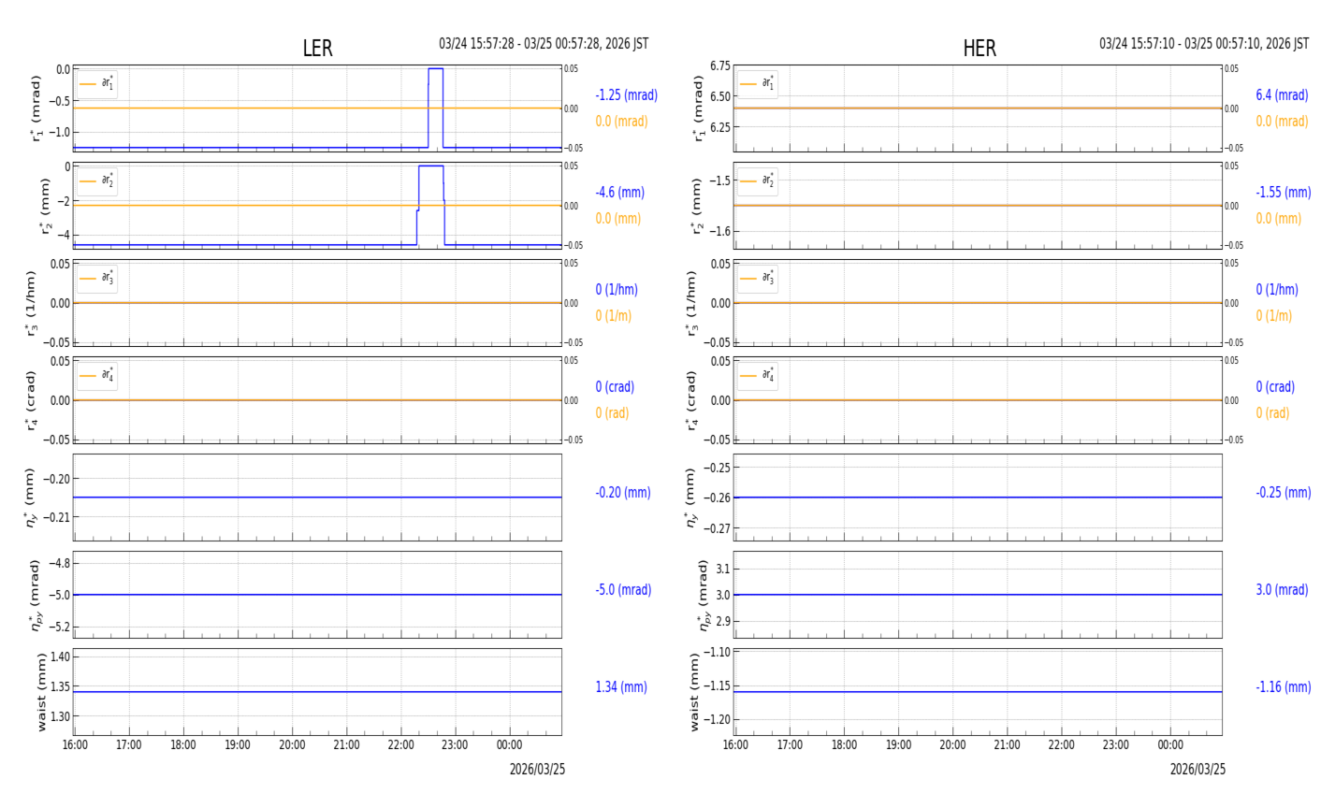This screenshot has width=1321, height=808.
Task: Click the -1.16 (mm) waist value
Action: 1284,687
